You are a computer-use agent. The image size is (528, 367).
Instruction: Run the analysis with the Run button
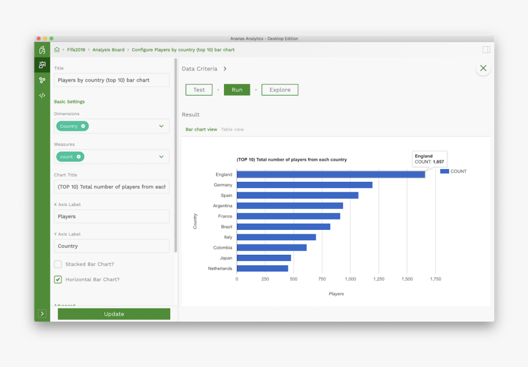pos(237,89)
